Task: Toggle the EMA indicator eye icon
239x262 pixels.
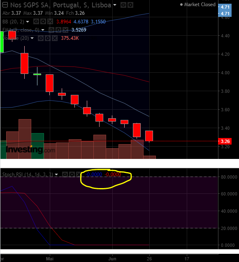Action: (x=51, y=30)
